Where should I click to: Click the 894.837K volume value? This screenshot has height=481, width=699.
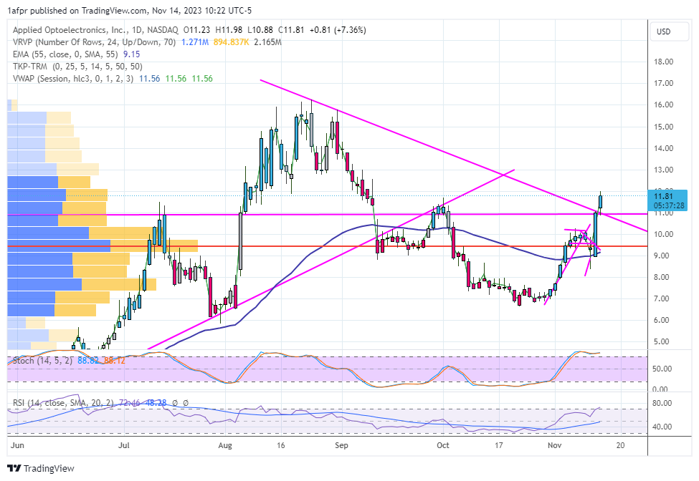pos(232,42)
